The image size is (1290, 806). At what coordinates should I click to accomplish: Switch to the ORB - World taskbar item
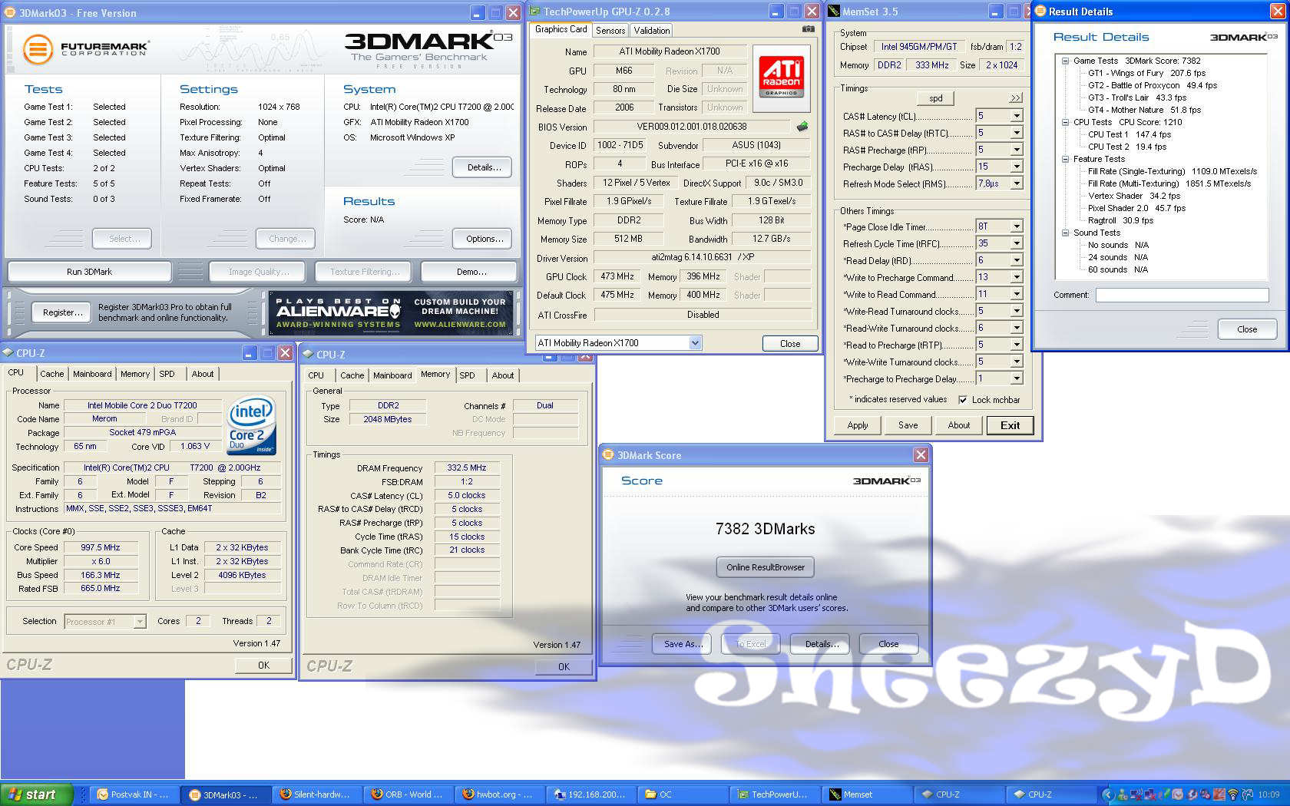pyautogui.click(x=409, y=794)
